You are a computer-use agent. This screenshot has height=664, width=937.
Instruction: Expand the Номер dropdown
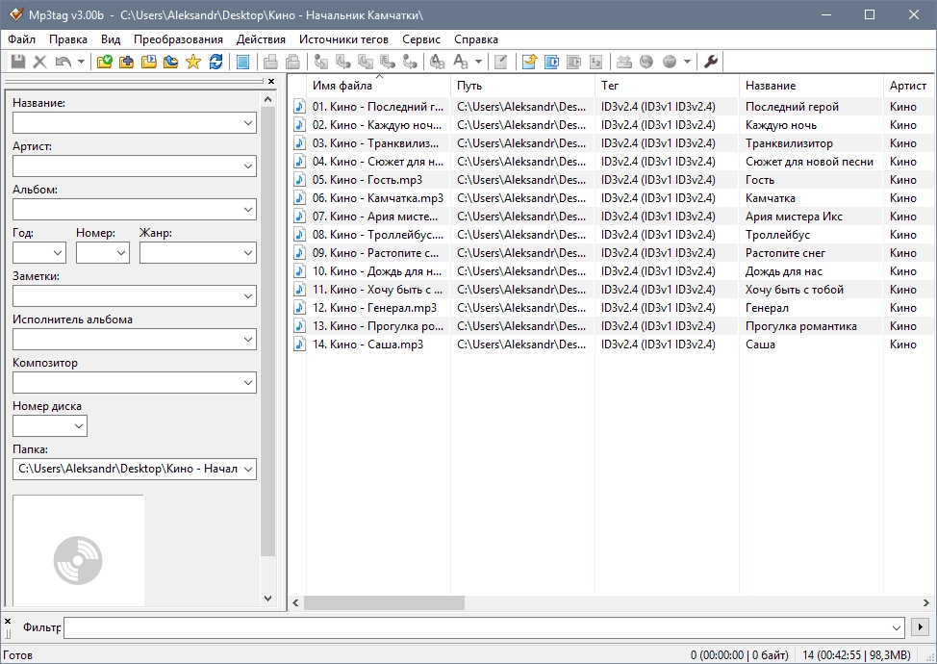[x=121, y=253]
